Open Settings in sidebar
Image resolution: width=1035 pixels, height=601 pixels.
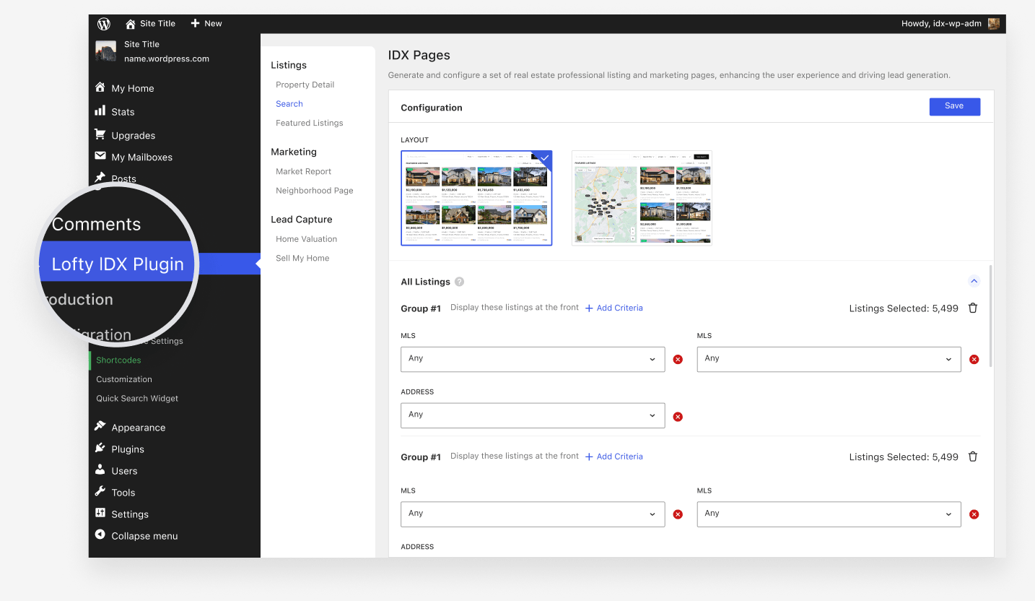(x=122, y=514)
